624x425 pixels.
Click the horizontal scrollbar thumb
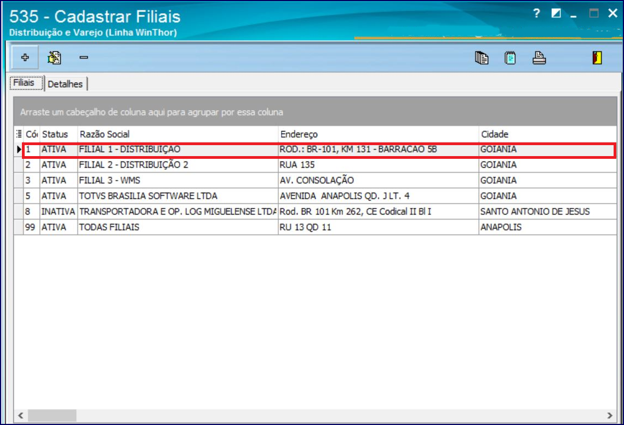coord(51,416)
